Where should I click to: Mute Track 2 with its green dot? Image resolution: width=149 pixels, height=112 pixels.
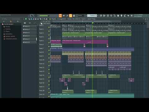tap(49, 31)
